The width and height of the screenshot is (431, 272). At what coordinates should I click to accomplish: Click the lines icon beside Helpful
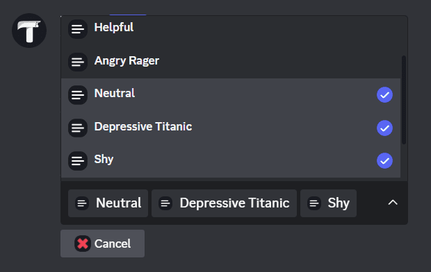click(78, 29)
